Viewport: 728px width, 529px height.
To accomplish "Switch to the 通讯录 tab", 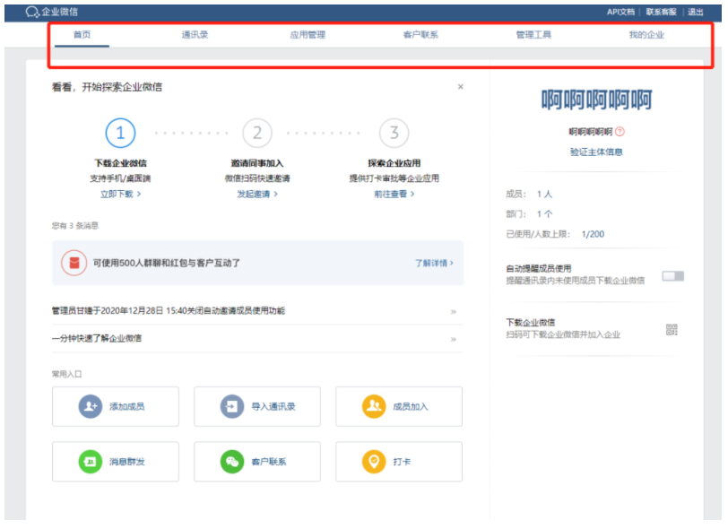I will pyautogui.click(x=195, y=35).
